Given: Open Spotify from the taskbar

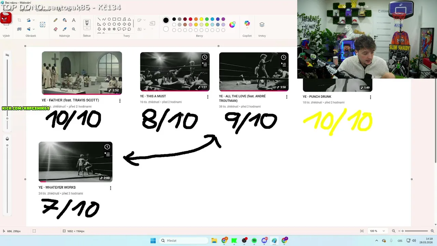Looking at the screenshot, I should (254, 241).
